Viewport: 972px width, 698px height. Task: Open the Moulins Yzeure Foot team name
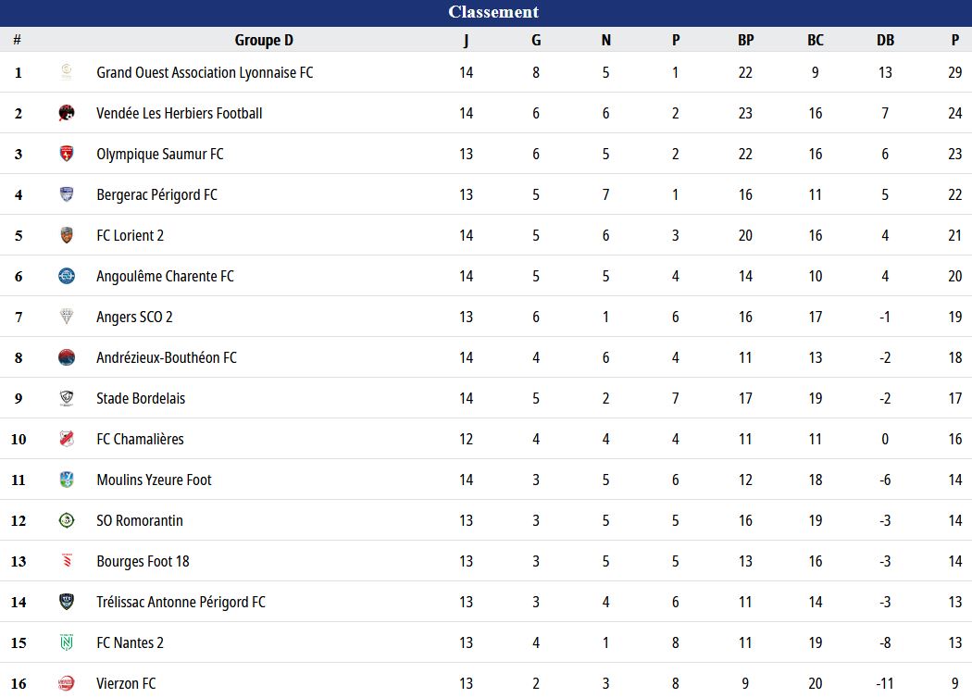pos(154,480)
